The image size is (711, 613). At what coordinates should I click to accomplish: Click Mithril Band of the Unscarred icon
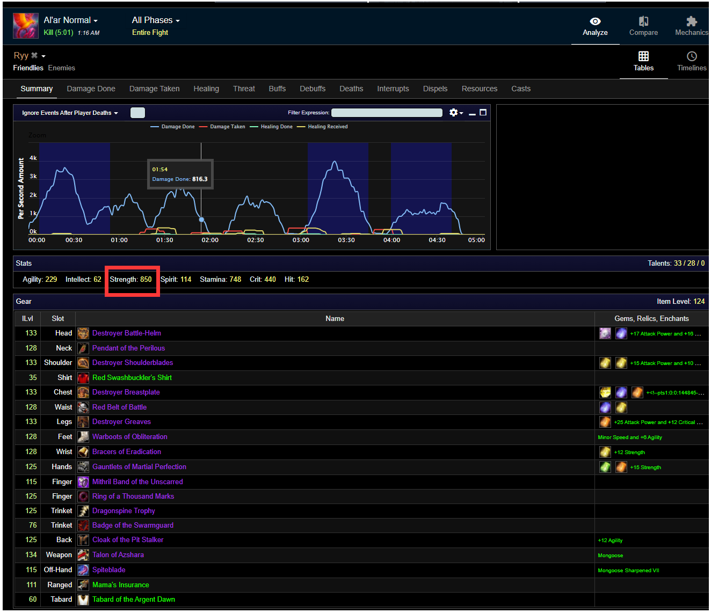pyautogui.click(x=83, y=482)
